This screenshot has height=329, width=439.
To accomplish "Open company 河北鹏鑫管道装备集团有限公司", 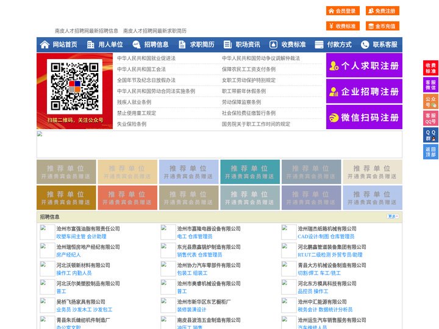I will pyautogui.click(x=332, y=247).
